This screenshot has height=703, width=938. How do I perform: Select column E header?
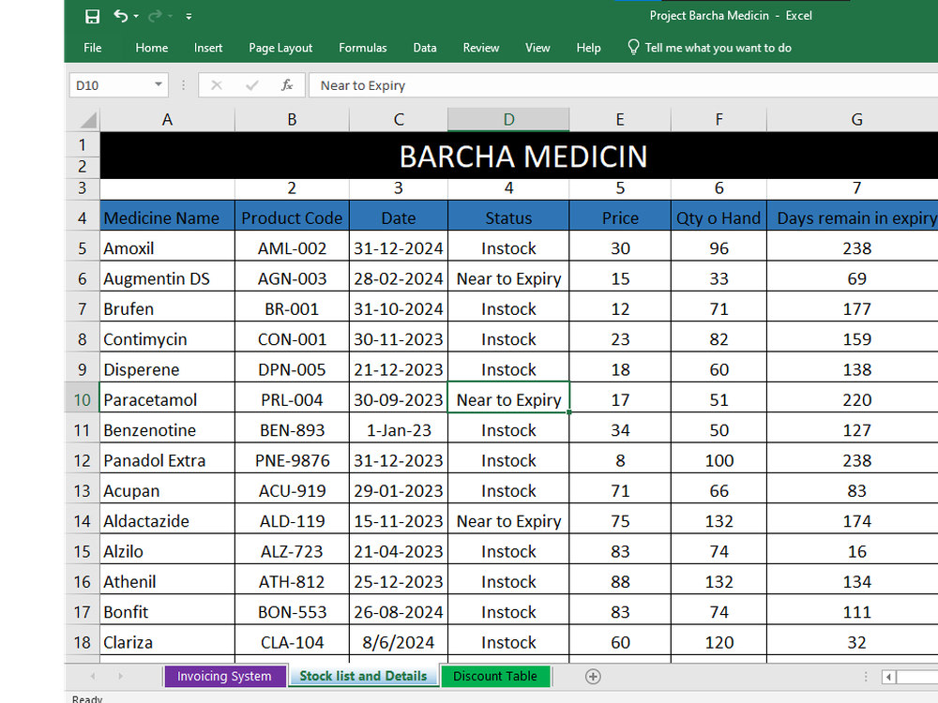click(620, 120)
